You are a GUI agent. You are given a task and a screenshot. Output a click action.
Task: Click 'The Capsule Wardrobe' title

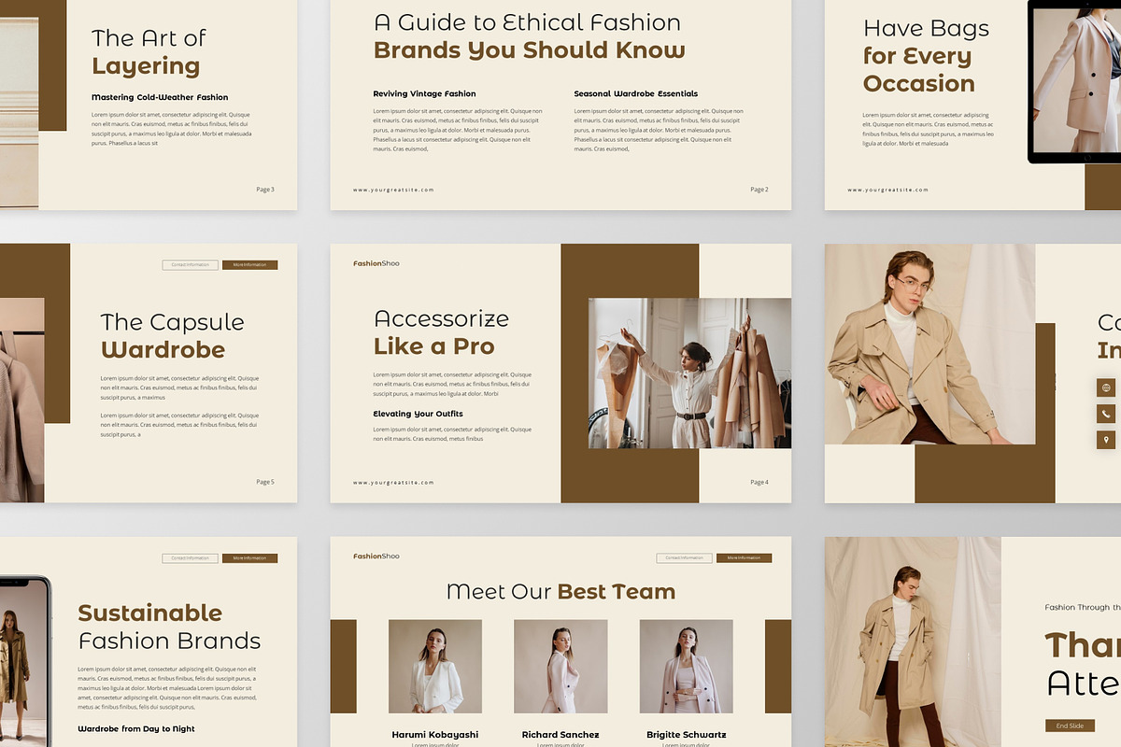pyautogui.click(x=172, y=336)
